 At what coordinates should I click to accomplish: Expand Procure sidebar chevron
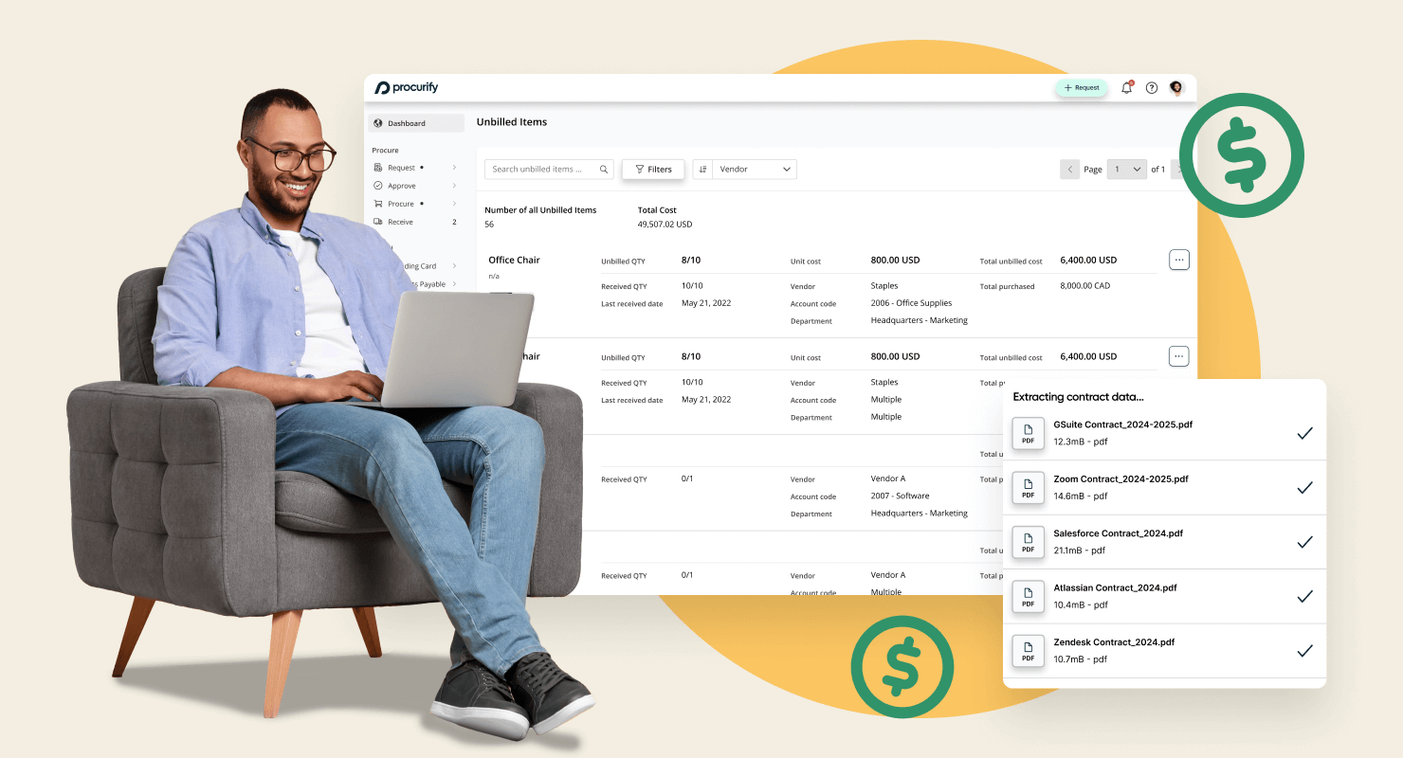454,204
